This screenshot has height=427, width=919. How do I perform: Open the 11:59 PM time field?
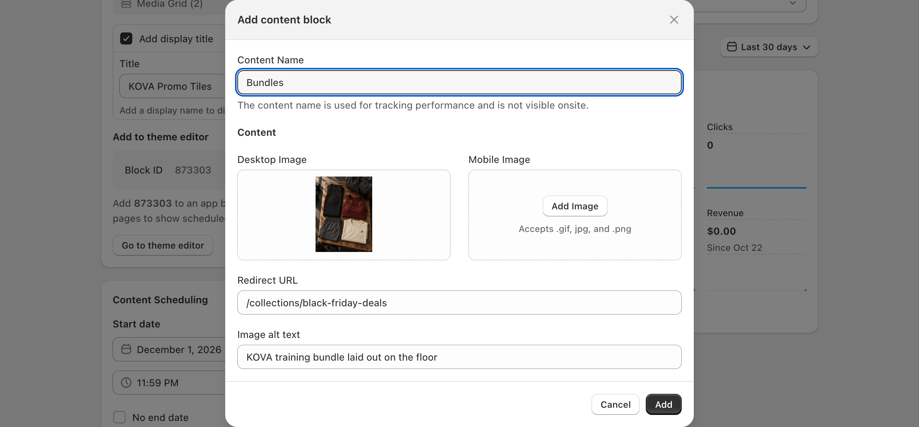169,382
